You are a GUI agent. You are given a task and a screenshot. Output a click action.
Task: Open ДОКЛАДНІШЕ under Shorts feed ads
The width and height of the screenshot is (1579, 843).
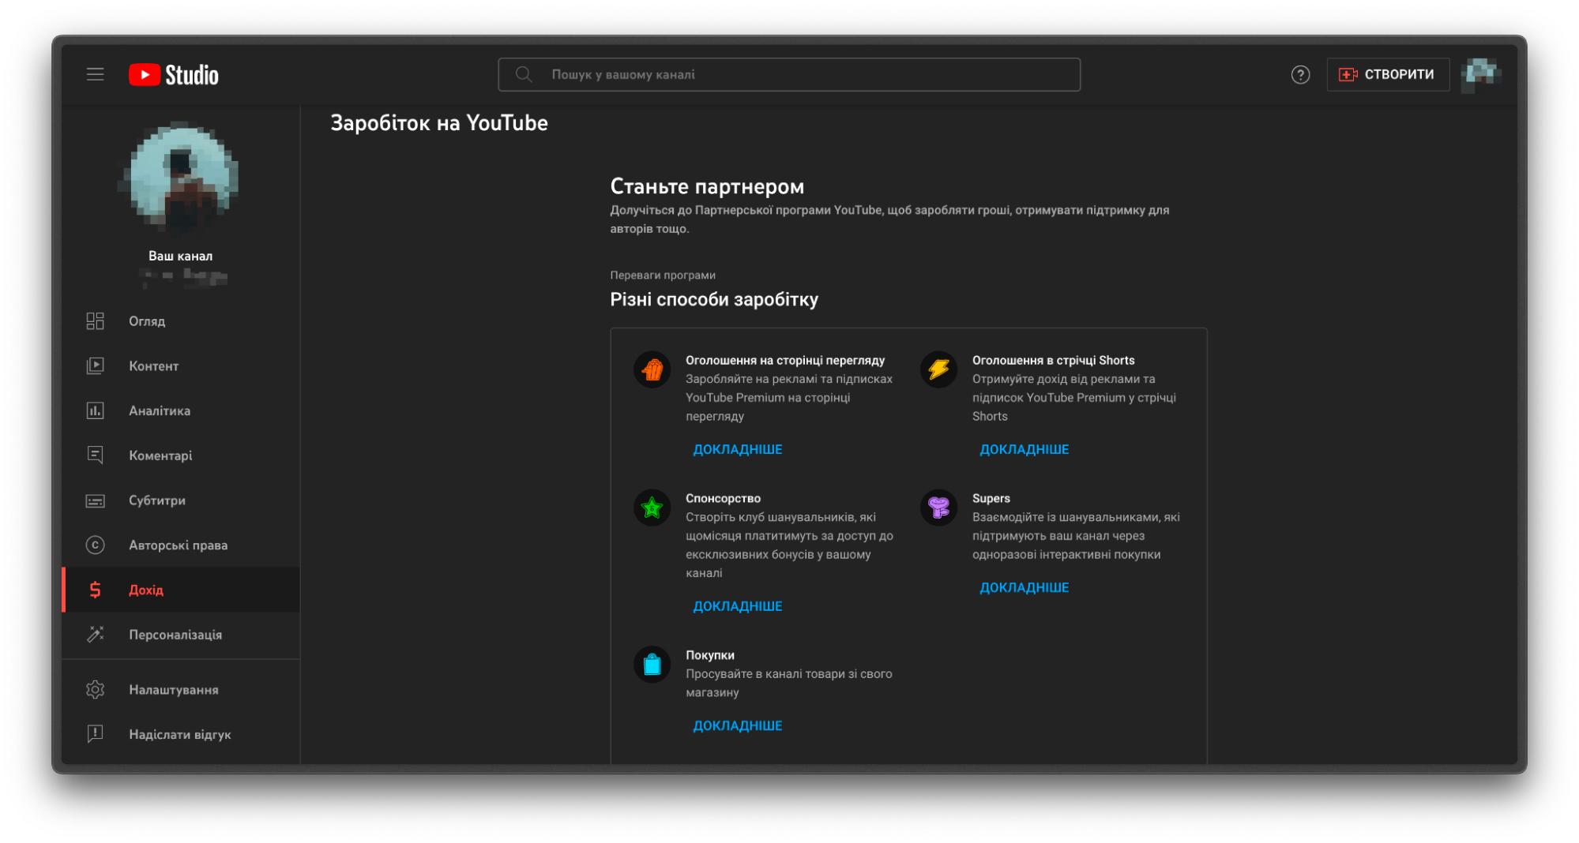tap(1024, 449)
